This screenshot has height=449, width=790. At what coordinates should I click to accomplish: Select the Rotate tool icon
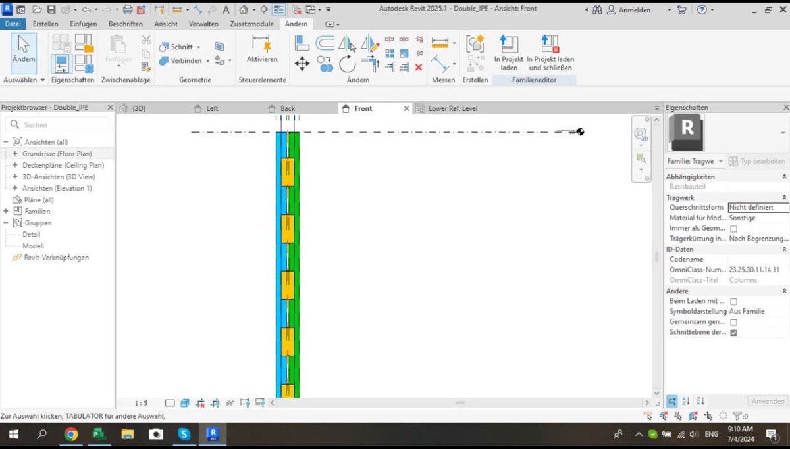[347, 64]
